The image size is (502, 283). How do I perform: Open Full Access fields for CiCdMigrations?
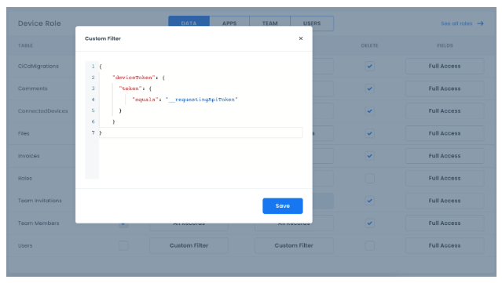[445, 66]
